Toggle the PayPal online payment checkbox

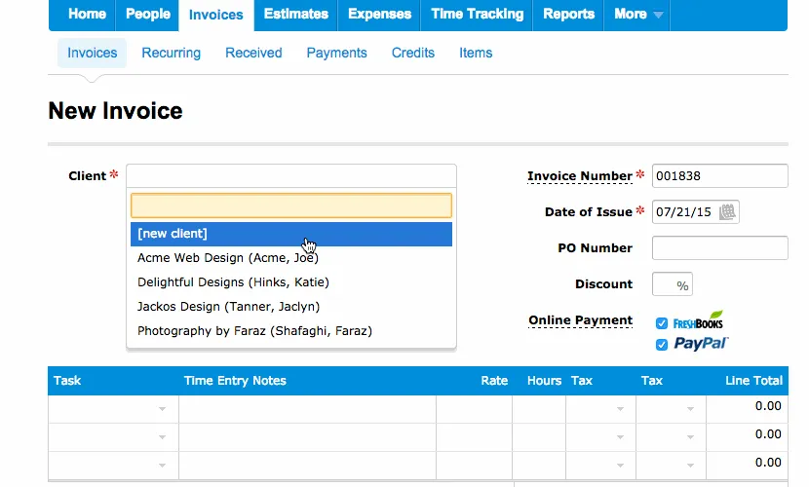662,345
